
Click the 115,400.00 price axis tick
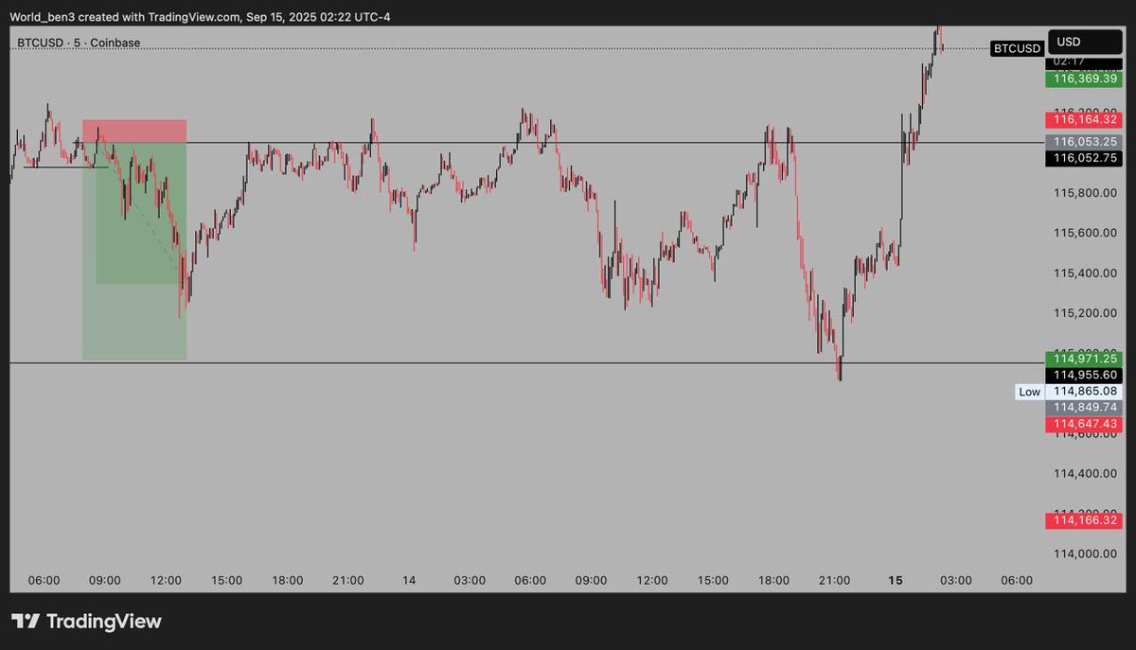pyautogui.click(x=1086, y=273)
